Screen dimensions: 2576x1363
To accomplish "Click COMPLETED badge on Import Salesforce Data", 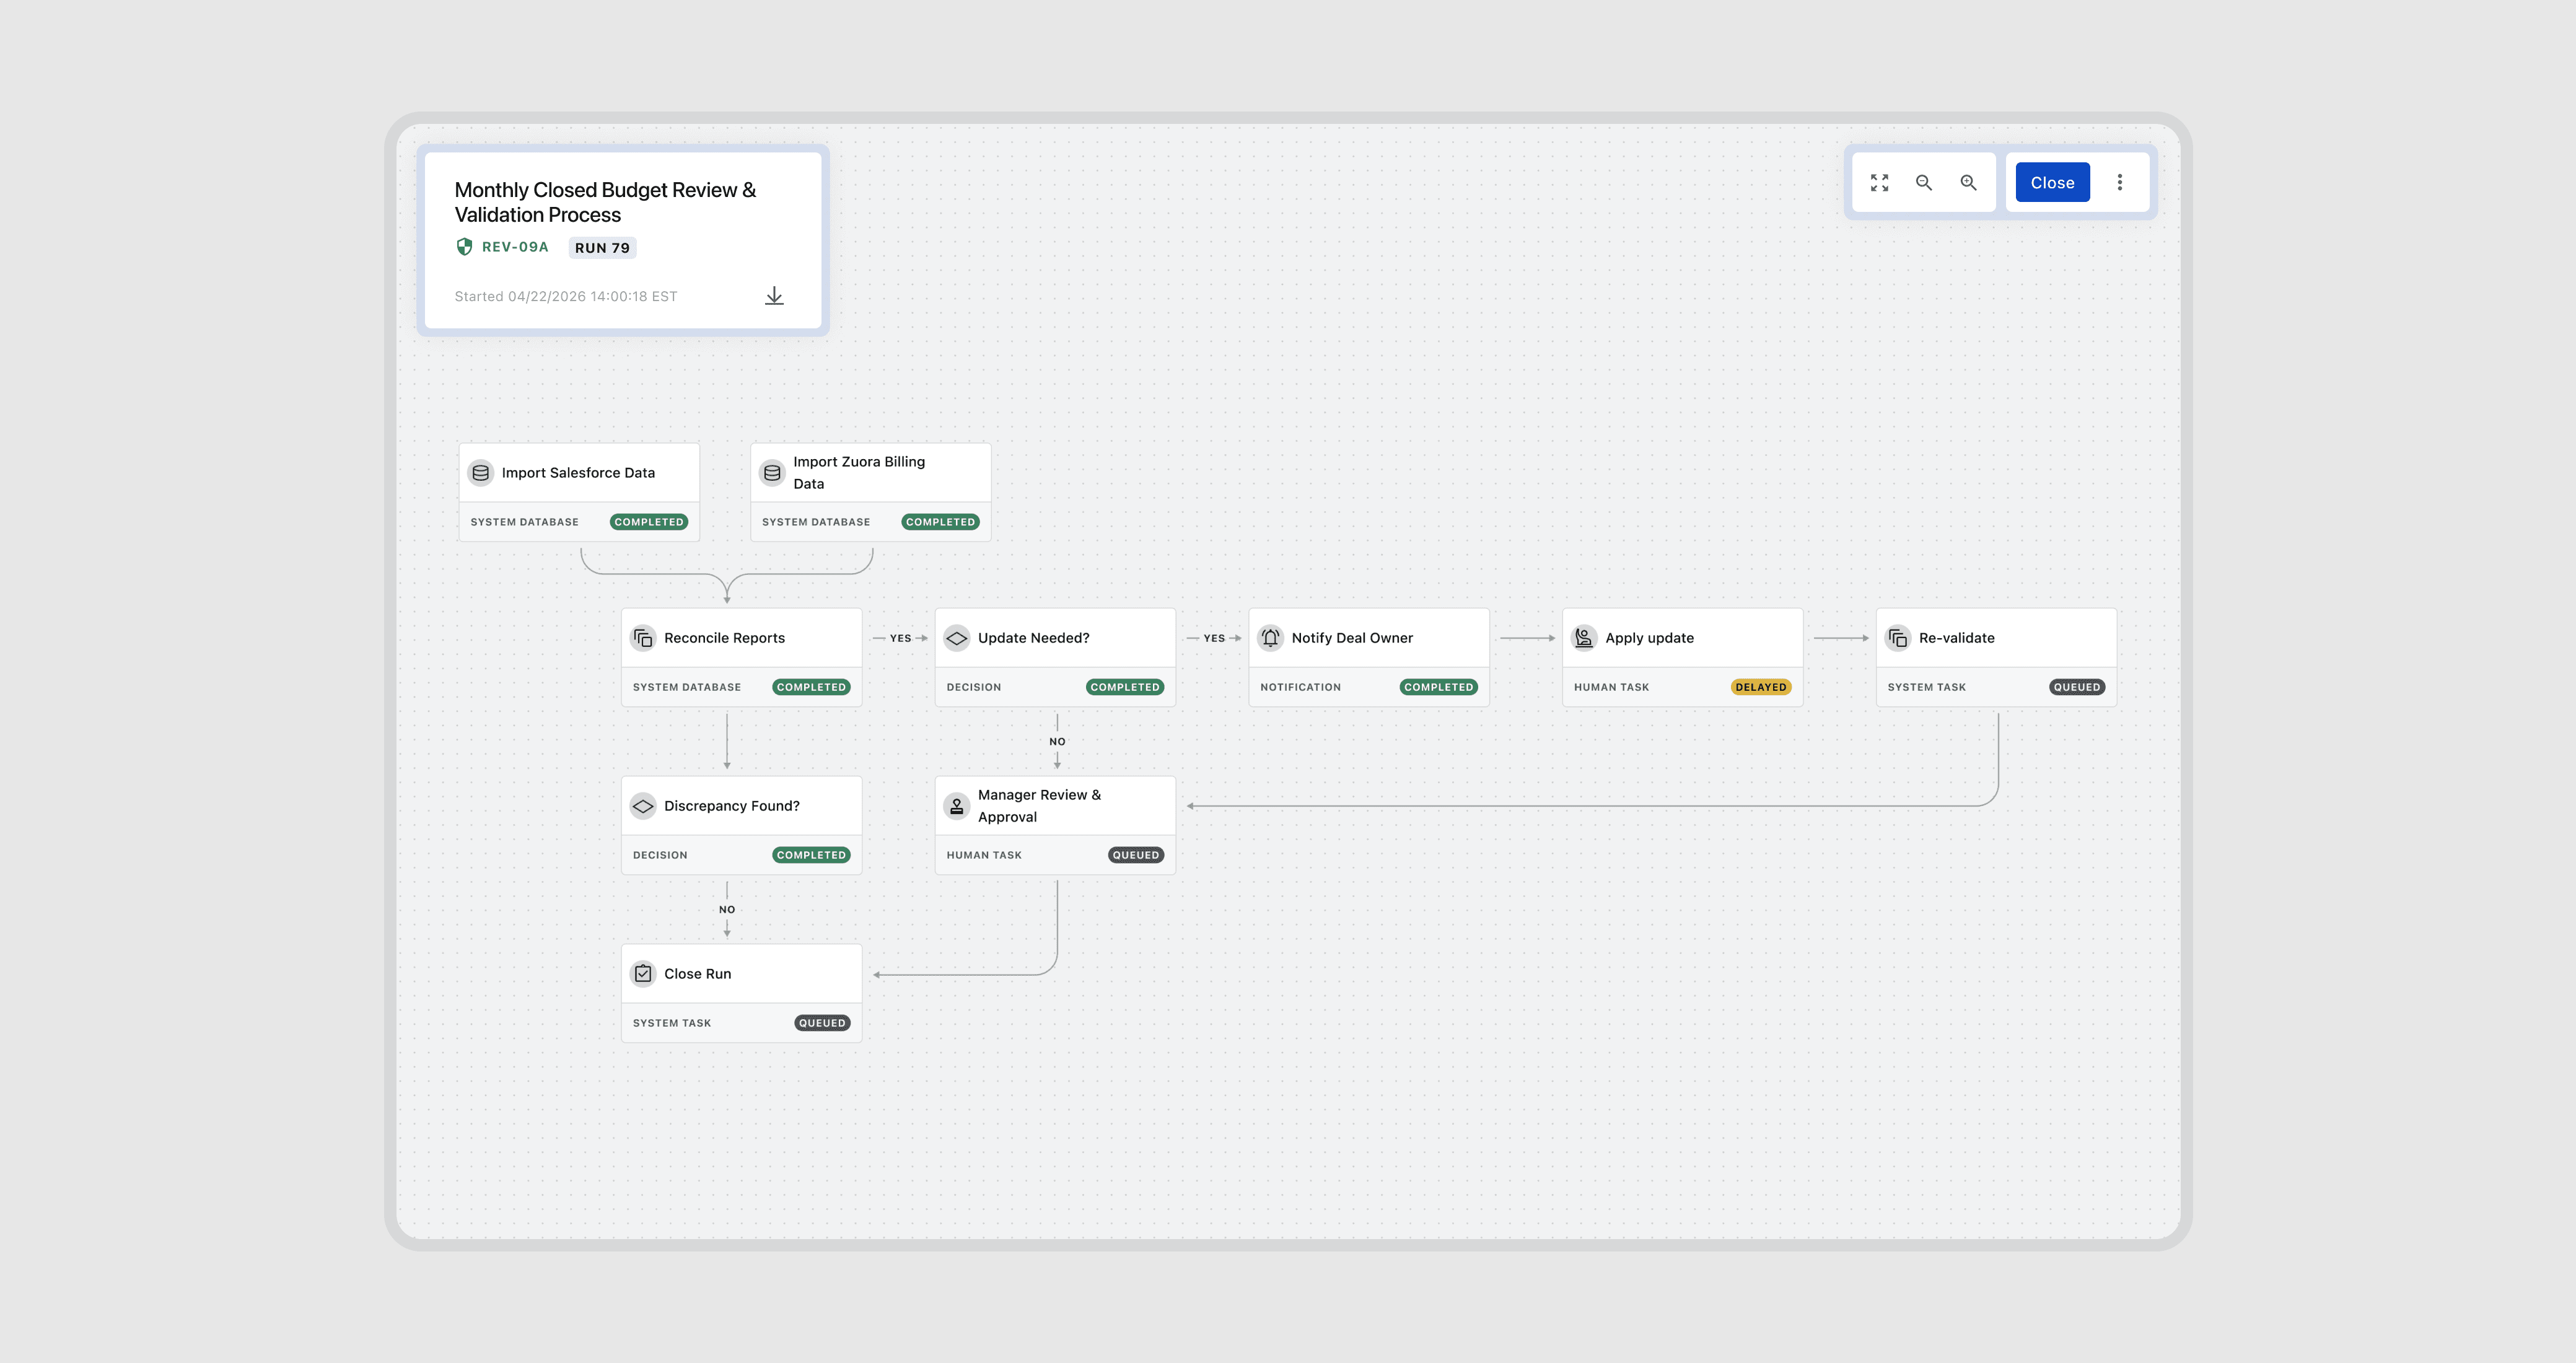I will point(649,522).
